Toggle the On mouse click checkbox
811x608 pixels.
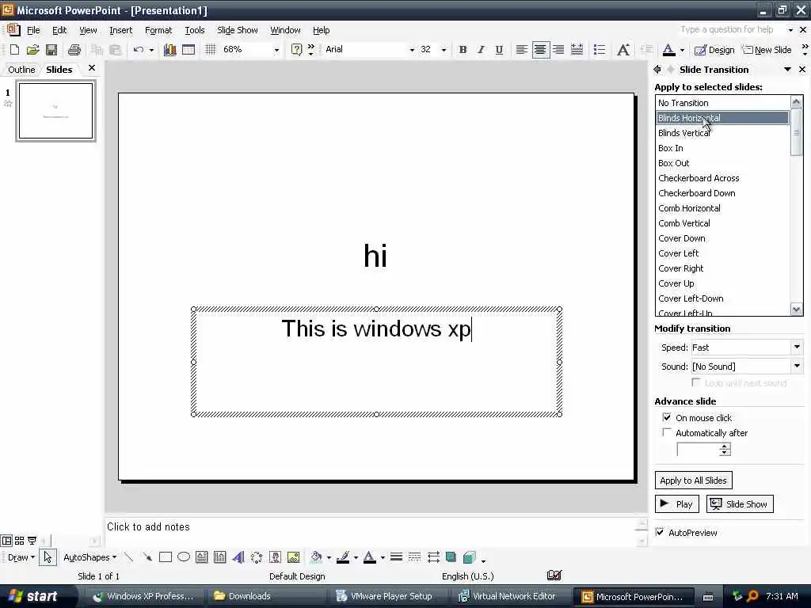tap(667, 417)
